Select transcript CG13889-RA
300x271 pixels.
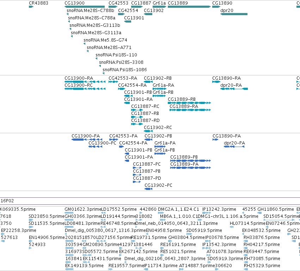click(190, 110)
